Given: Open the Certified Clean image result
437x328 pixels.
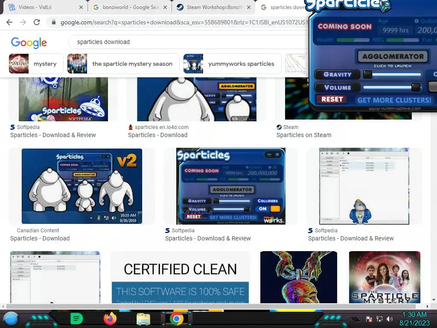Looking at the screenshot, I should pos(180,277).
